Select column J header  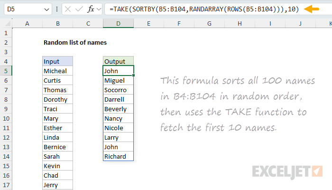[x=300, y=24]
